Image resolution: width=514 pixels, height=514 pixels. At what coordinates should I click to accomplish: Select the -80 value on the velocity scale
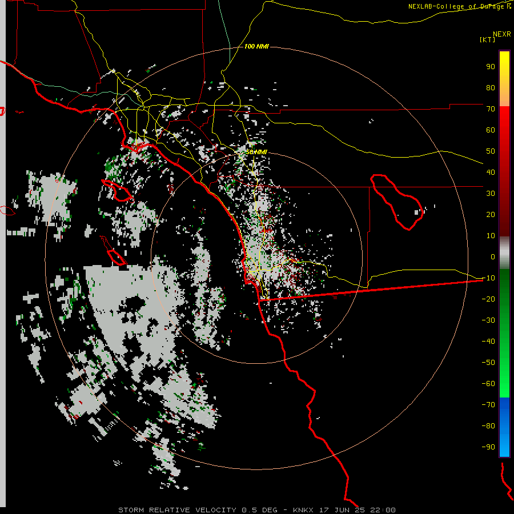(x=488, y=426)
